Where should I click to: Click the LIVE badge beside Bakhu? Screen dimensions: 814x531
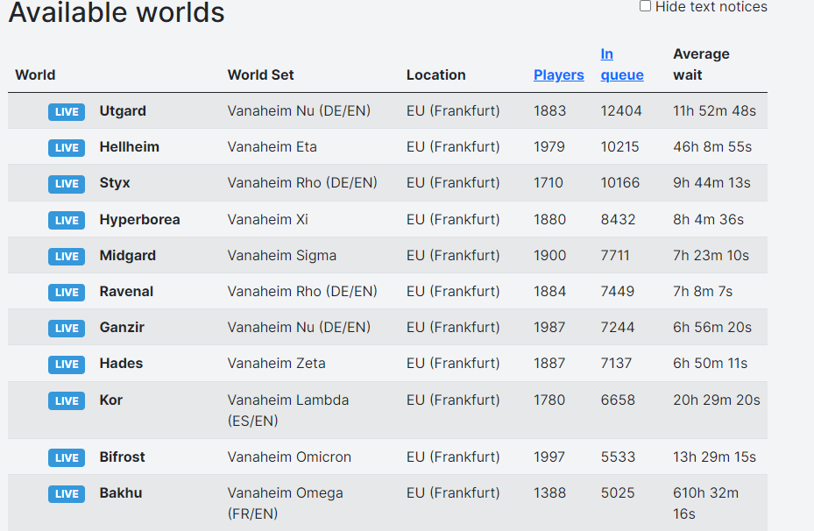pos(67,493)
